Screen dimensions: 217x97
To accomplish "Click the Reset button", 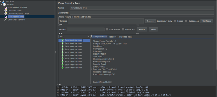I will coord(153,29).
